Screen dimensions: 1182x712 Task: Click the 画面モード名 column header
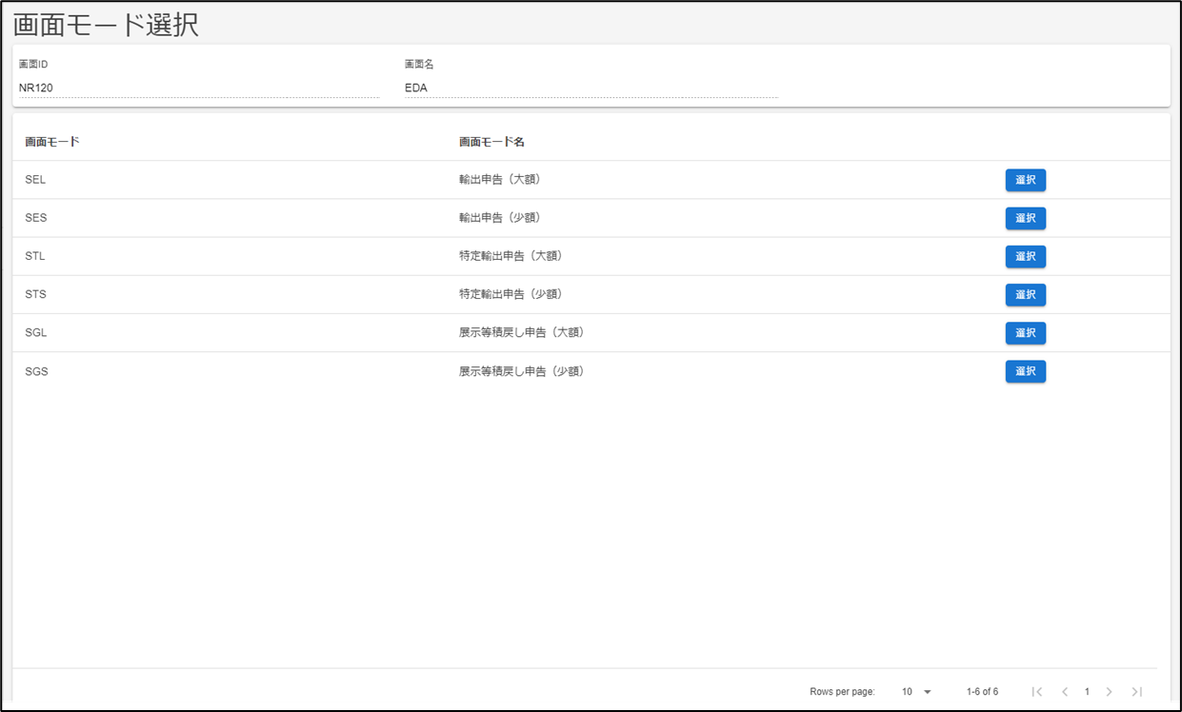pos(491,142)
